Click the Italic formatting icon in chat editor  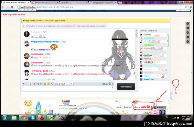click(27, 84)
